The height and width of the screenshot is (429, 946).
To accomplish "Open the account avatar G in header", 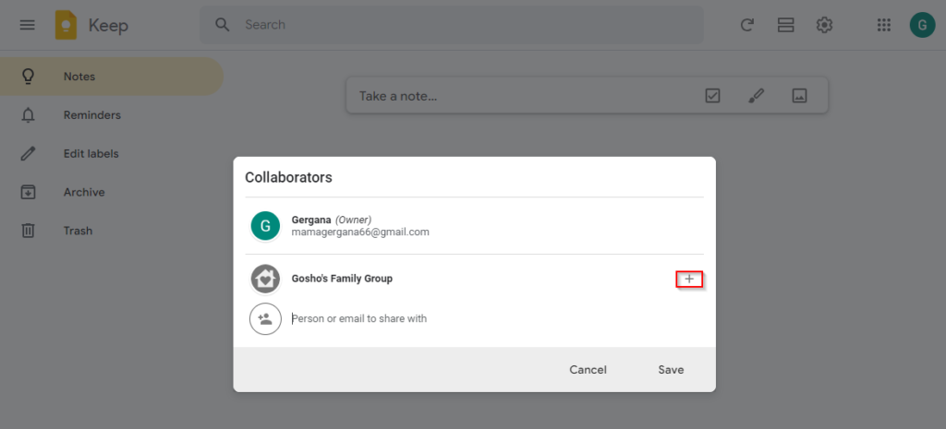I will tap(922, 25).
